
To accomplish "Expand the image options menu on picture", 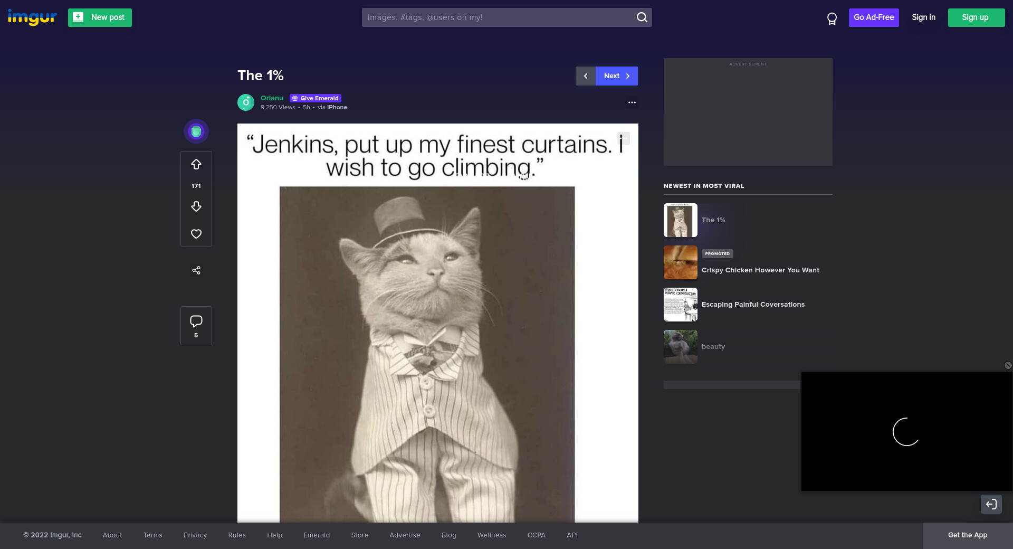I will tap(623, 138).
